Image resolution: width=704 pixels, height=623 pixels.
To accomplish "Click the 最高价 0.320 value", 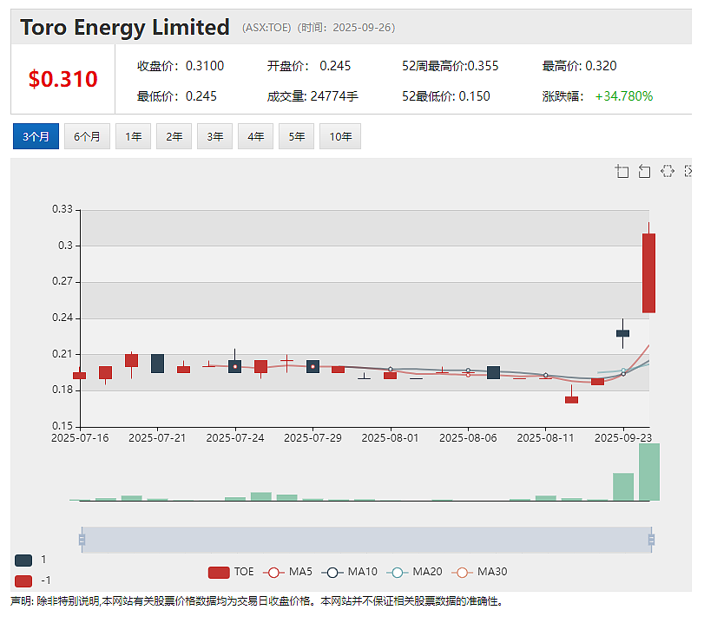I will [601, 66].
